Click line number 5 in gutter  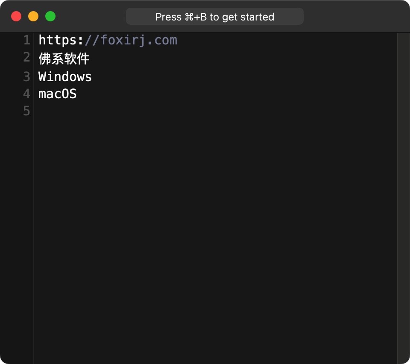[26, 111]
